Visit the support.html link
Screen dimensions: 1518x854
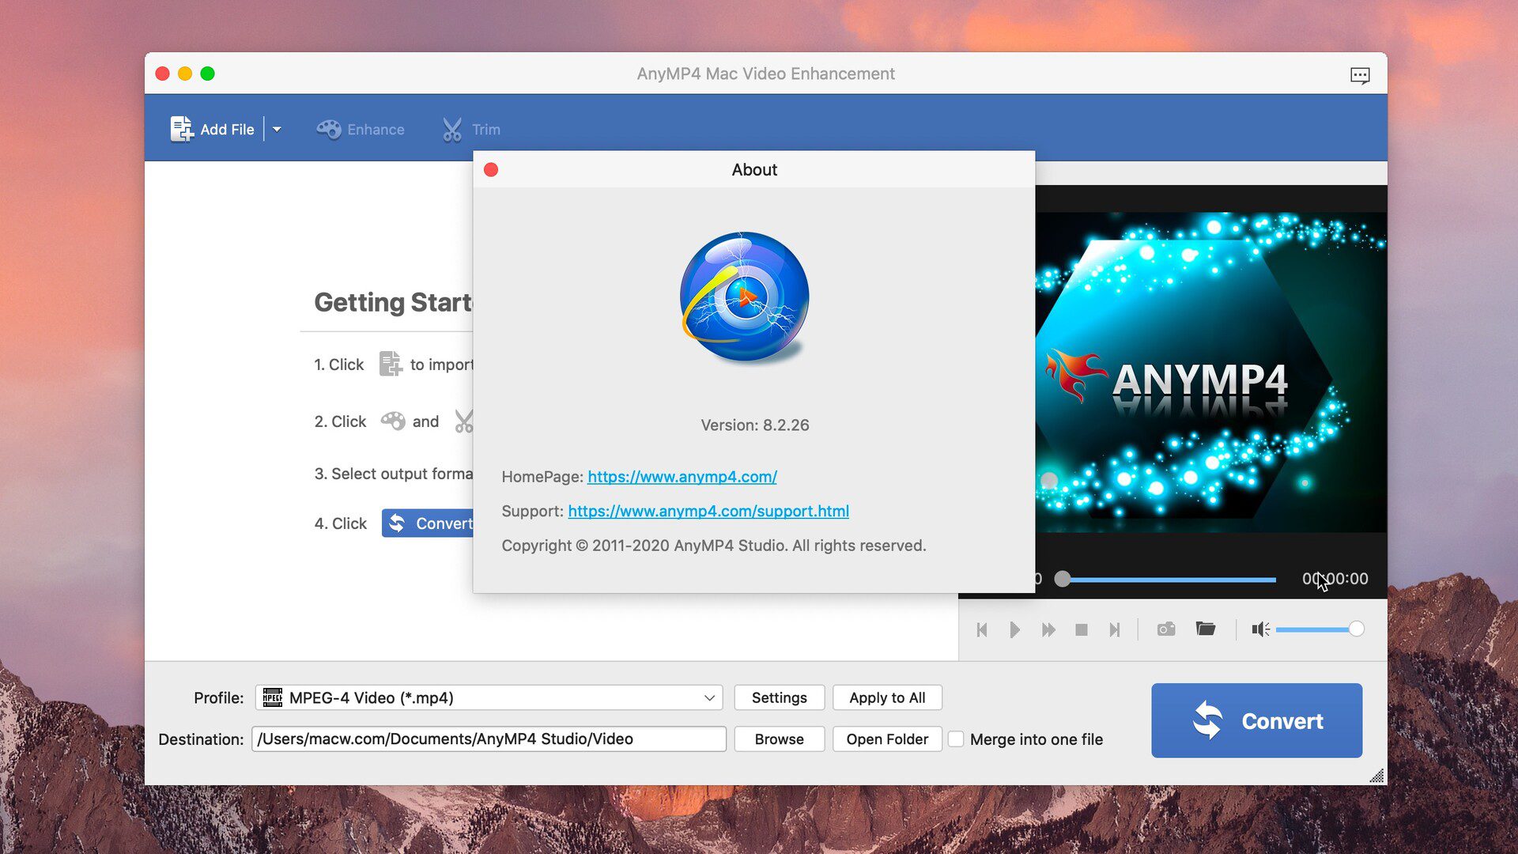coord(708,511)
